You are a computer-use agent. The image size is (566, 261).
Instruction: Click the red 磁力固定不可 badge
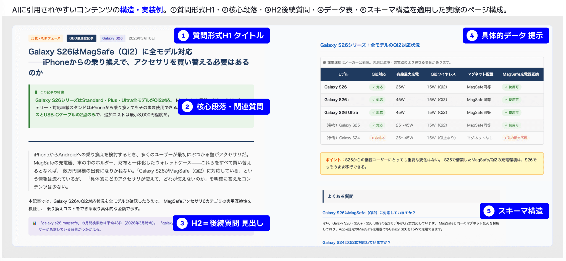coord(515,138)
